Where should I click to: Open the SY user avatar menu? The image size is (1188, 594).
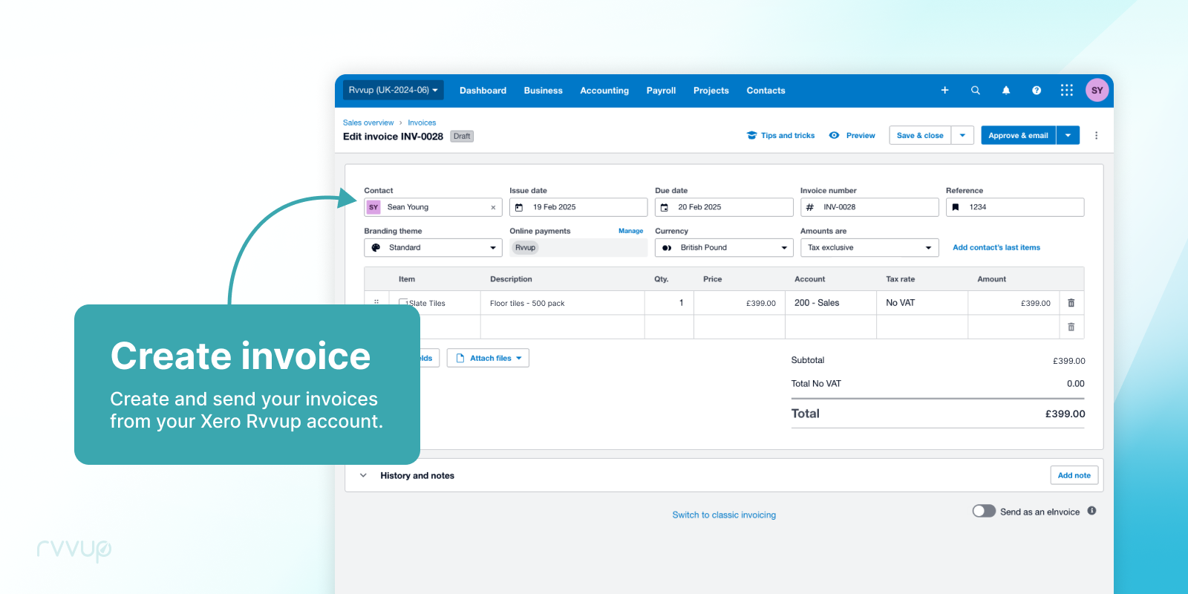(1097, 90)
